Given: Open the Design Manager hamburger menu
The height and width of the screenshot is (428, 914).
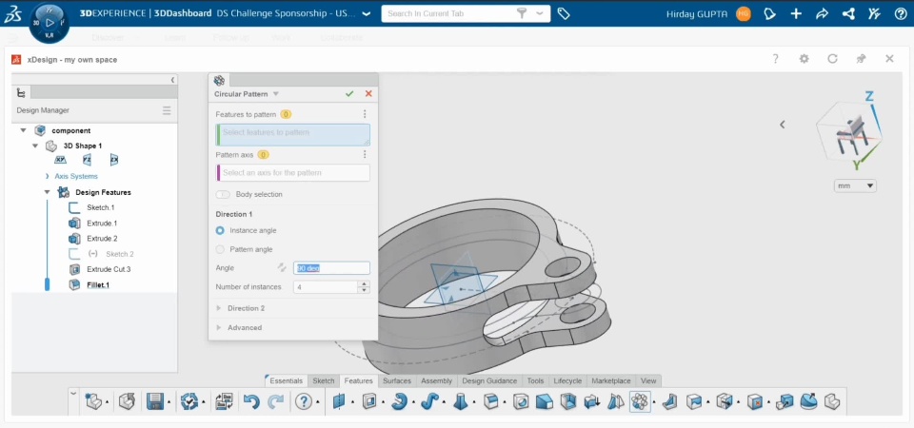Looking at the screenshot, I should point(167,110).
